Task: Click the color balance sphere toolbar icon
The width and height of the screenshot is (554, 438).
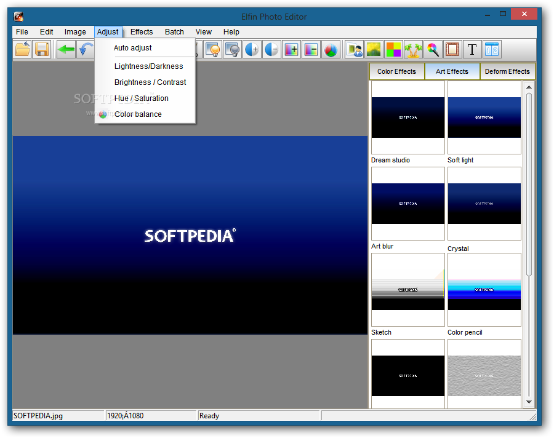Action: point(331,49)
